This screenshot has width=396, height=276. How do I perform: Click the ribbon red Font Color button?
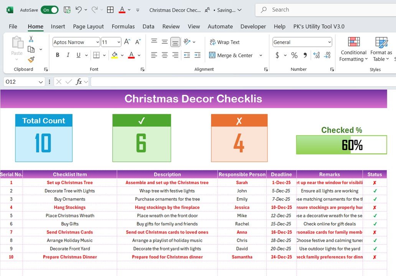click(131, 55)
